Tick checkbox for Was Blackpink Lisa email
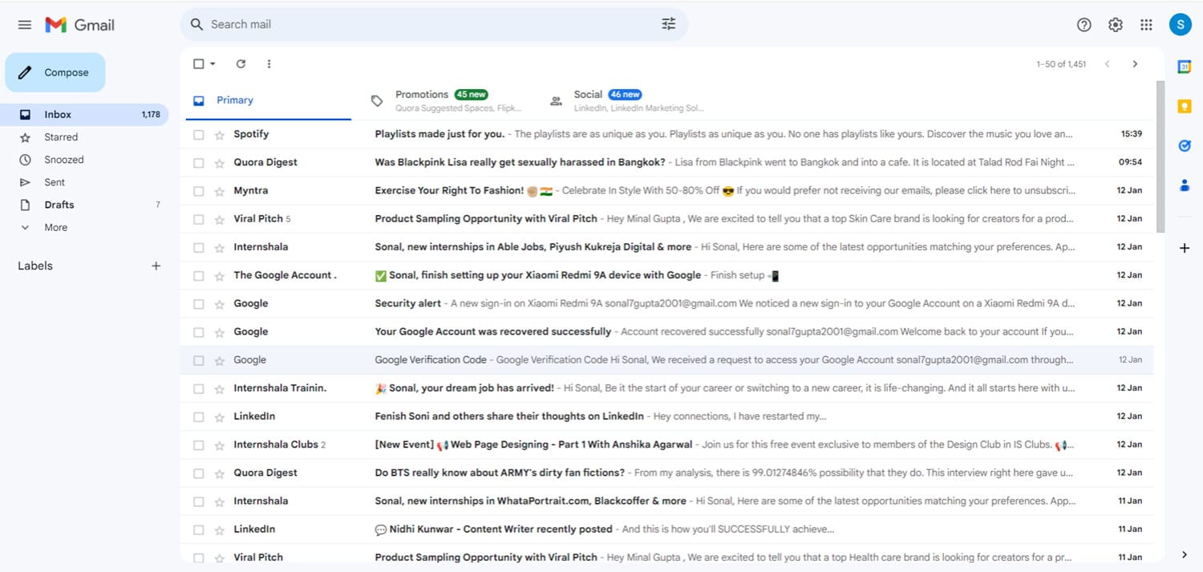This screenshot has height=572, width=1203. pos(199,163)
